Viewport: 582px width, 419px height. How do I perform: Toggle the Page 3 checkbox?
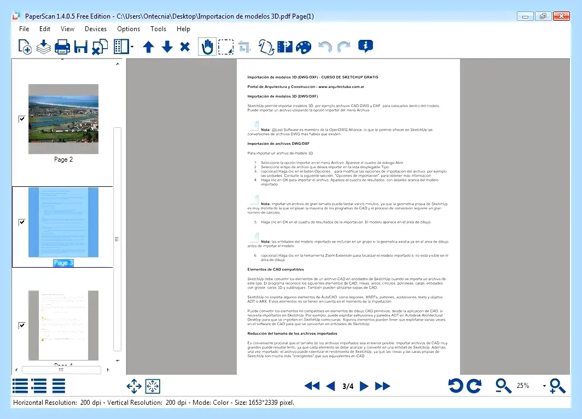[x=22, y=222]
